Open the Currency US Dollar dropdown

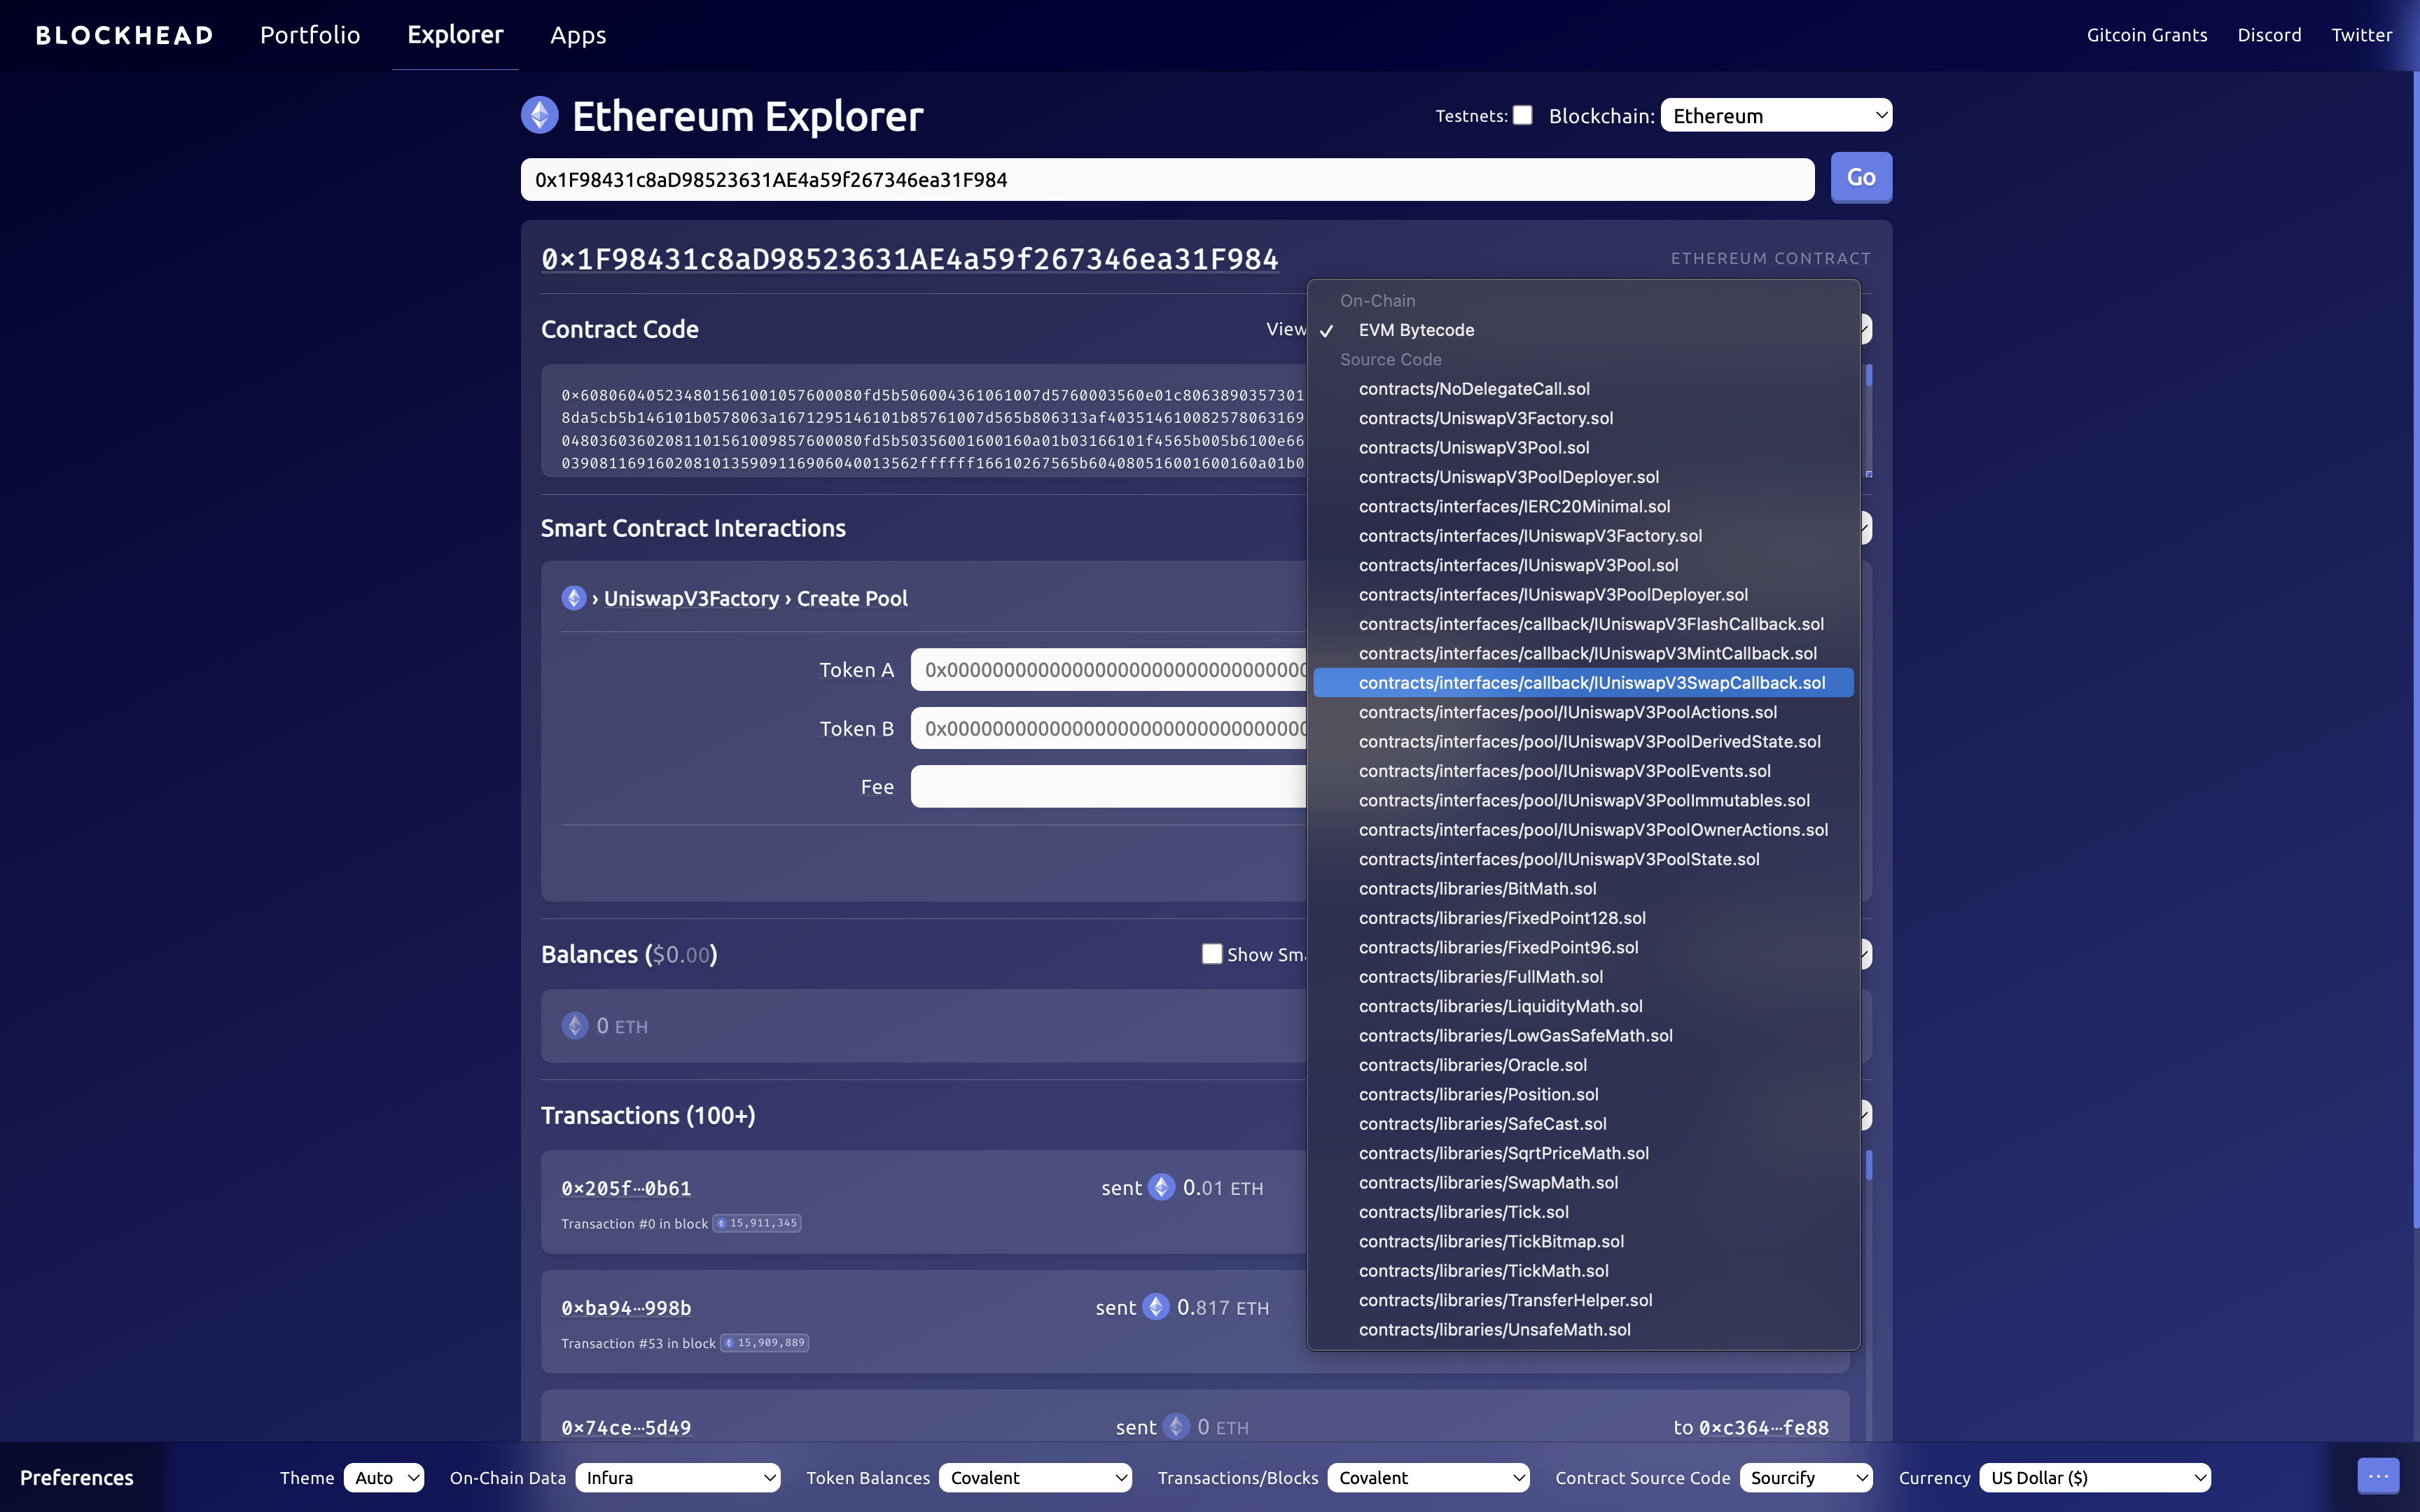point(2095,1477)
